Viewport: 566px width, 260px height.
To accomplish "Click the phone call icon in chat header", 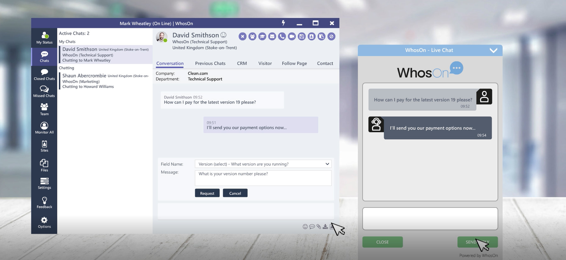I will click(x=282, y=37).
